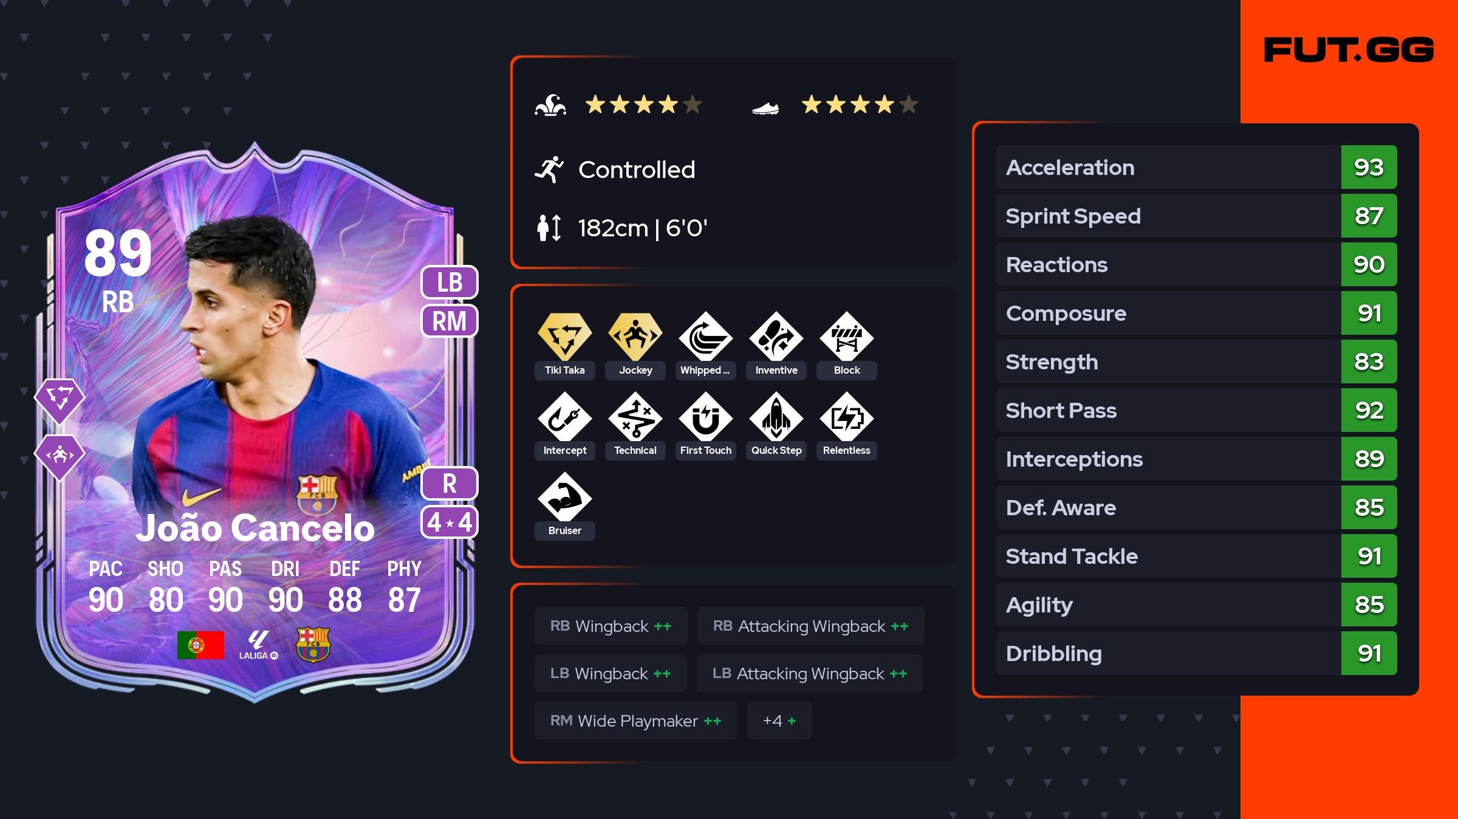Select the RM Wide Playmaker role
The width and height of the screenshot is (1458, 819).
pyautogui.click(x=635, y=721)
